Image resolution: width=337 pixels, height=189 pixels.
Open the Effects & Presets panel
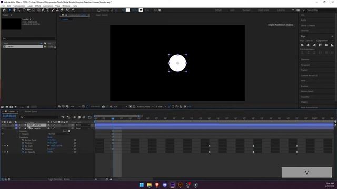[x=308, y=26]
